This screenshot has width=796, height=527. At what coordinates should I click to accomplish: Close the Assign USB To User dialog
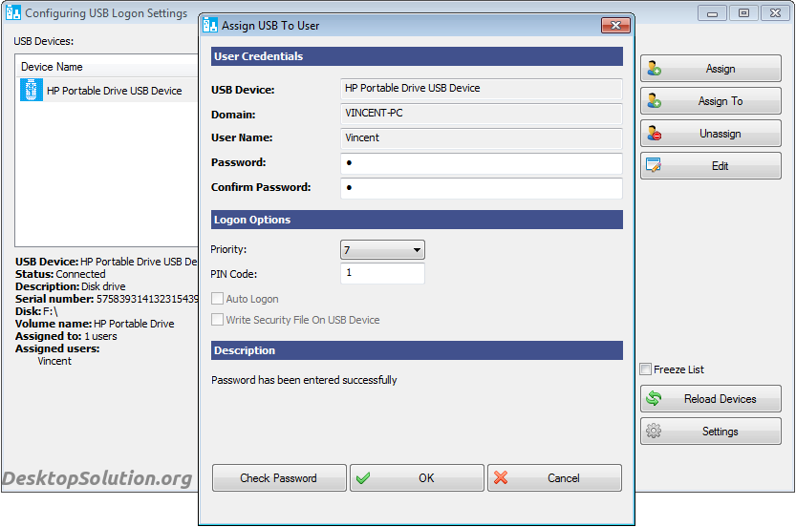tap(615, 26)
